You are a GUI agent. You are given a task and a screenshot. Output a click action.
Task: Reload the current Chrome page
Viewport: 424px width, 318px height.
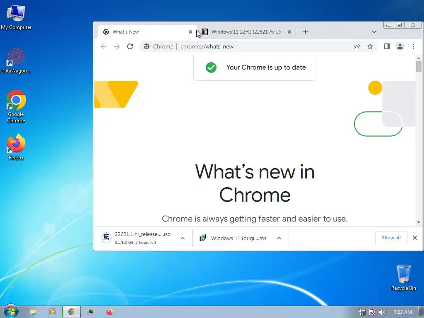point(130,46)
